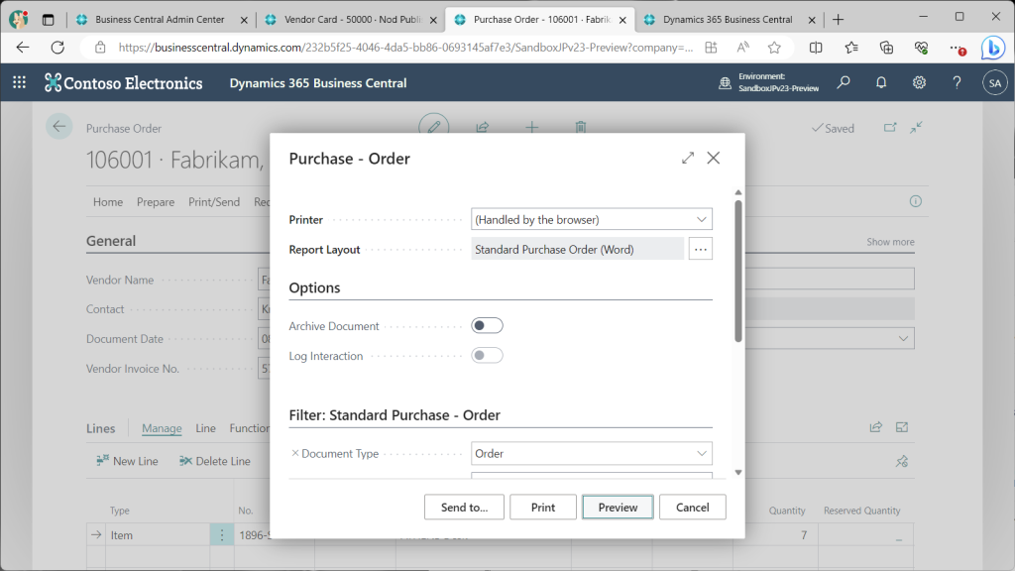Viewport: 1015px width, 571px height.
Task: Click the environment information icon
Action: click(x=725, y=83)
